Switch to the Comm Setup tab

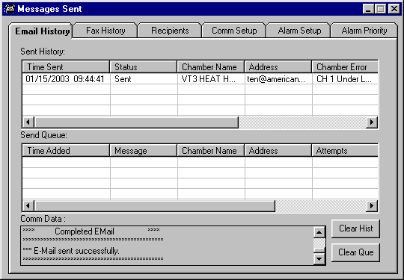tap(234, 31)
